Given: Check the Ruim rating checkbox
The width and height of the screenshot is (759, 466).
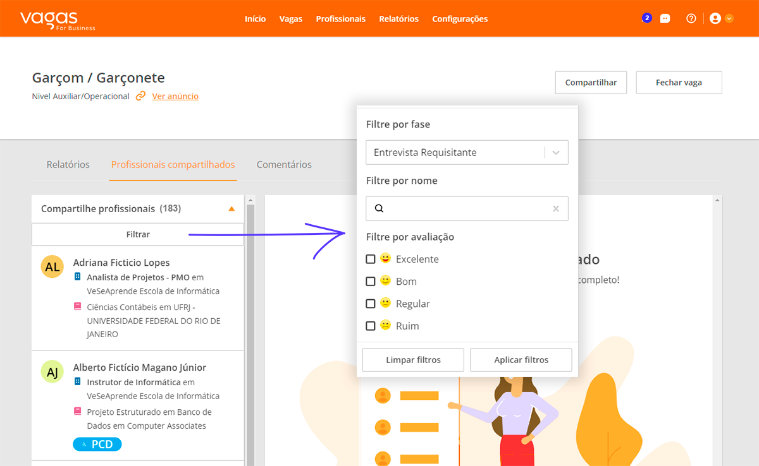Looking at the screenshot, I should pos(371,326).
